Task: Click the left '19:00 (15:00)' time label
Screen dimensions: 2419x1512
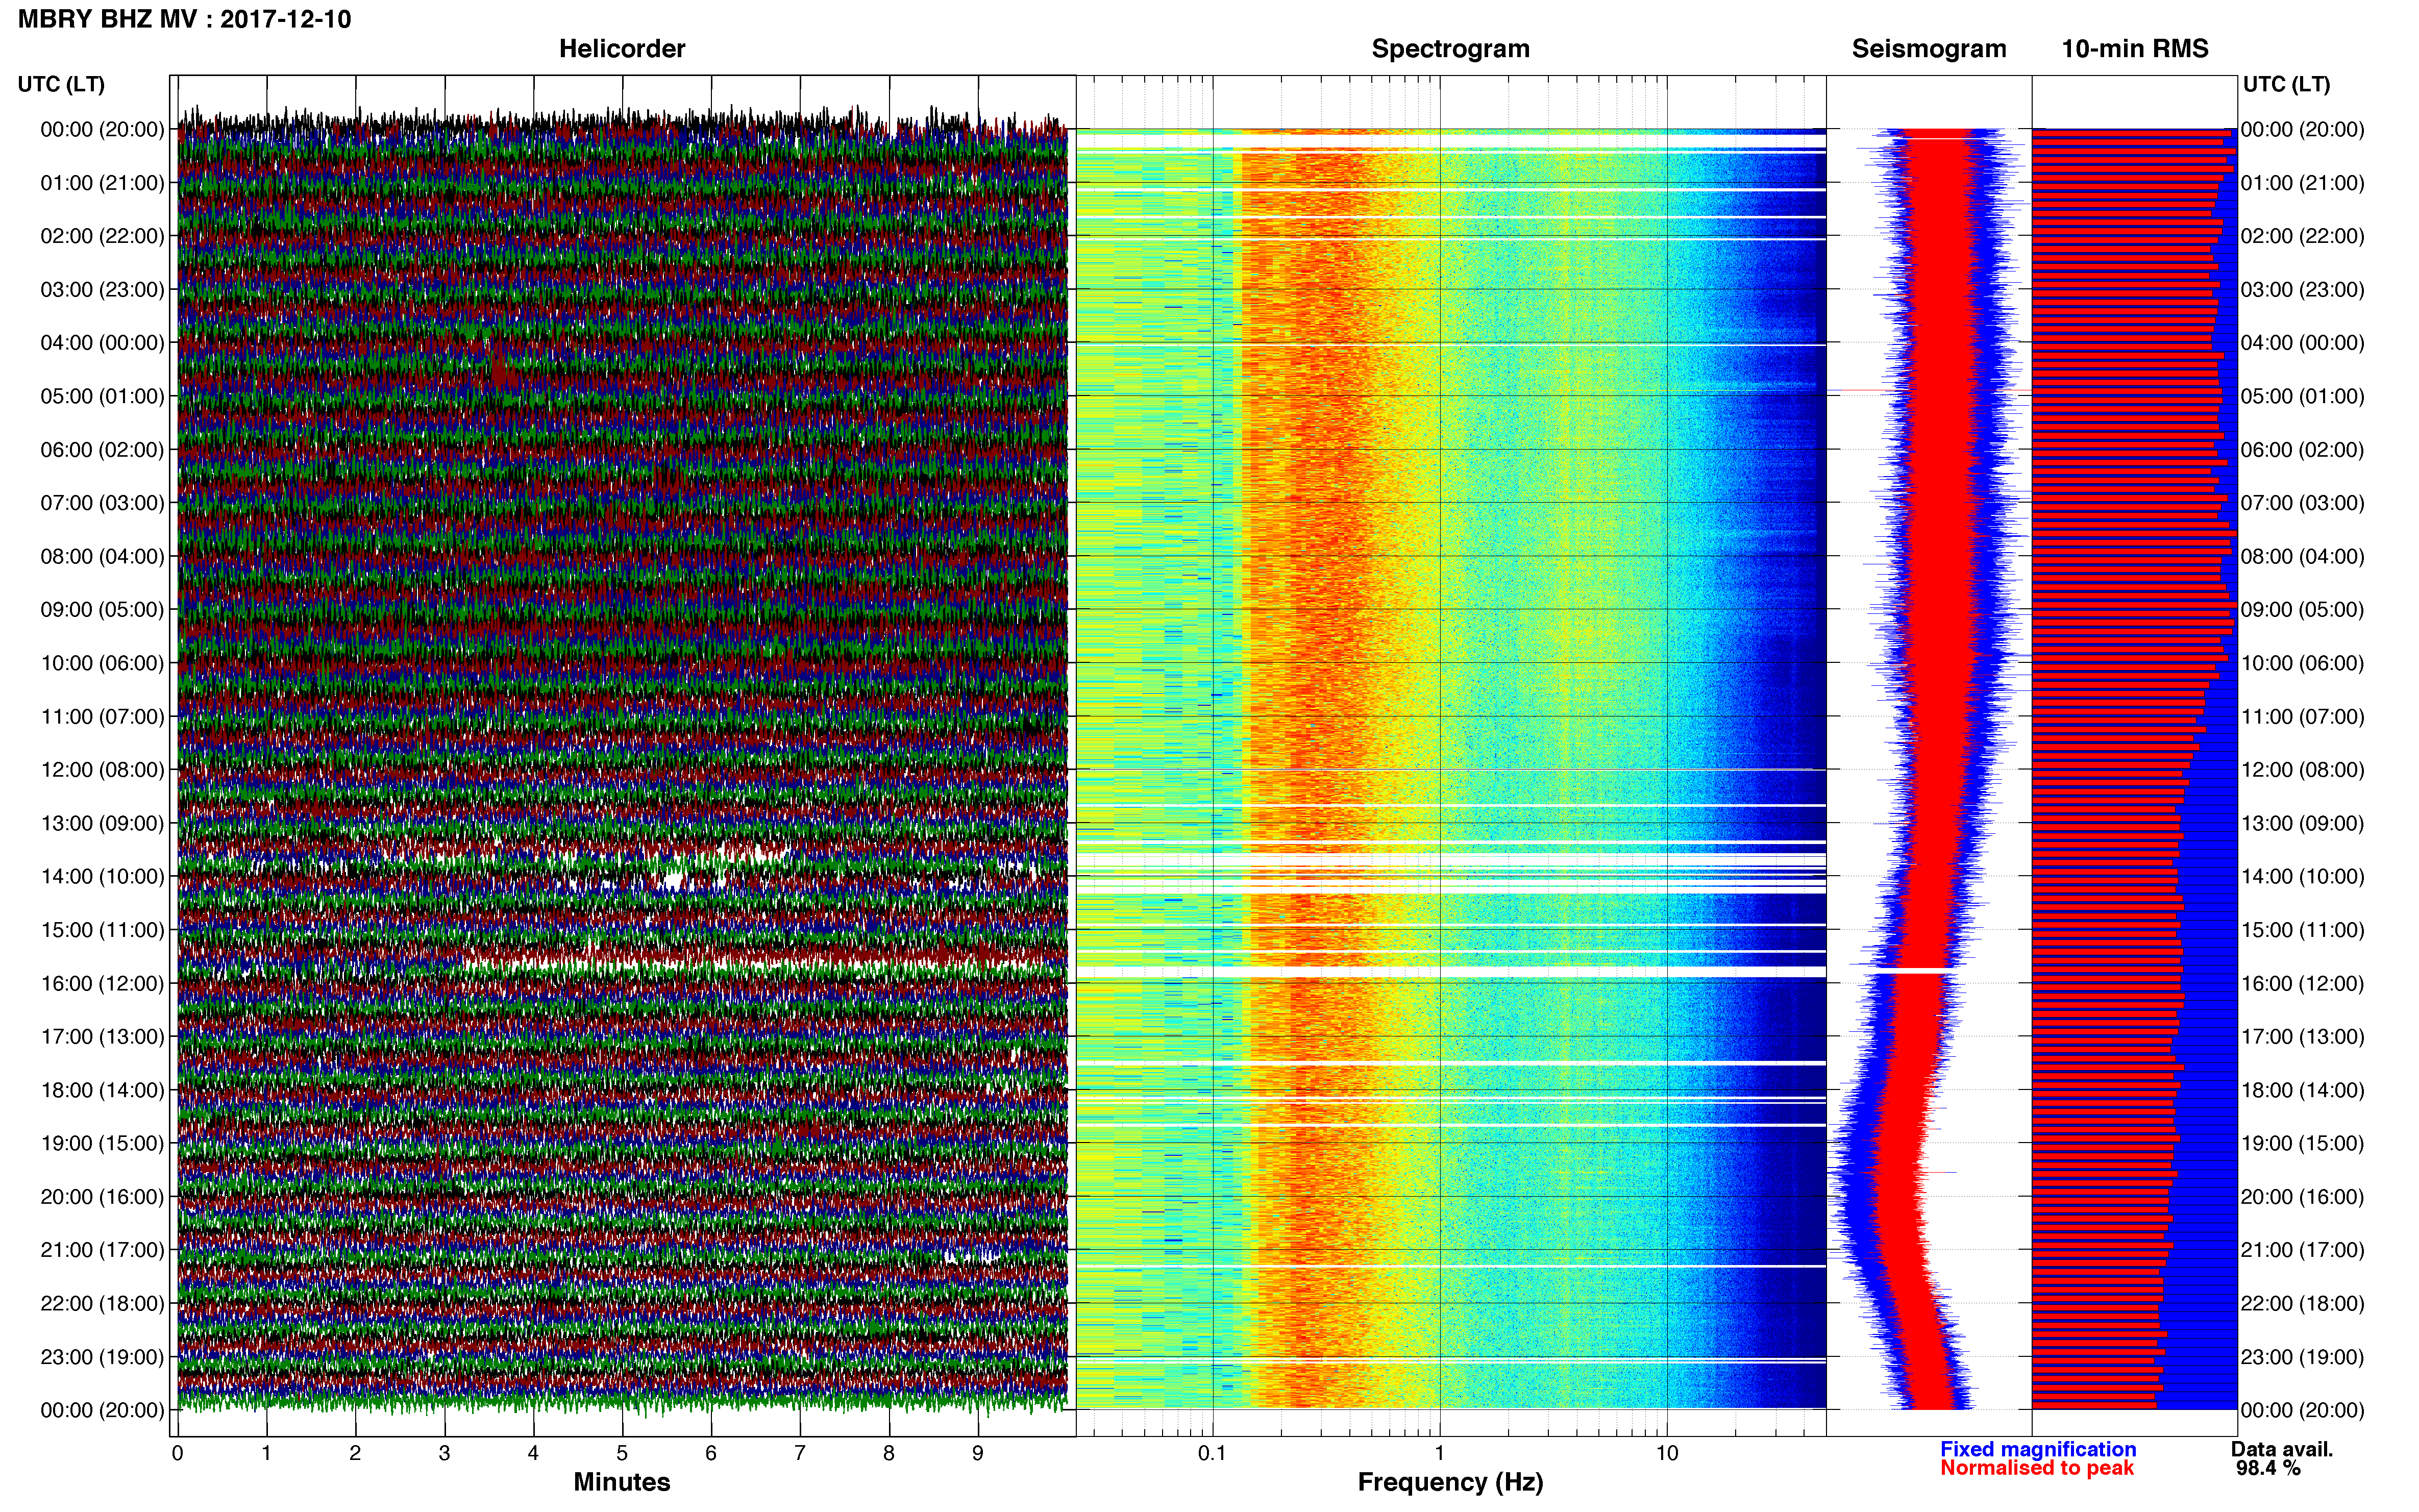Action: click(x=102, y=1143)
